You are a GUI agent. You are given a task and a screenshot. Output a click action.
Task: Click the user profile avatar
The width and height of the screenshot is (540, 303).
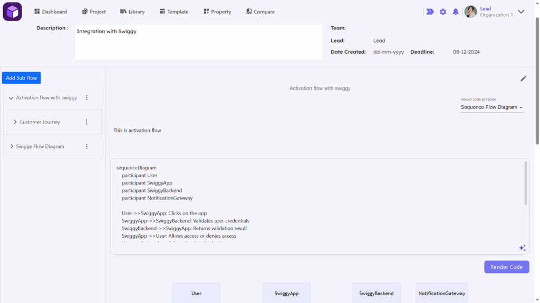(470, 12)
